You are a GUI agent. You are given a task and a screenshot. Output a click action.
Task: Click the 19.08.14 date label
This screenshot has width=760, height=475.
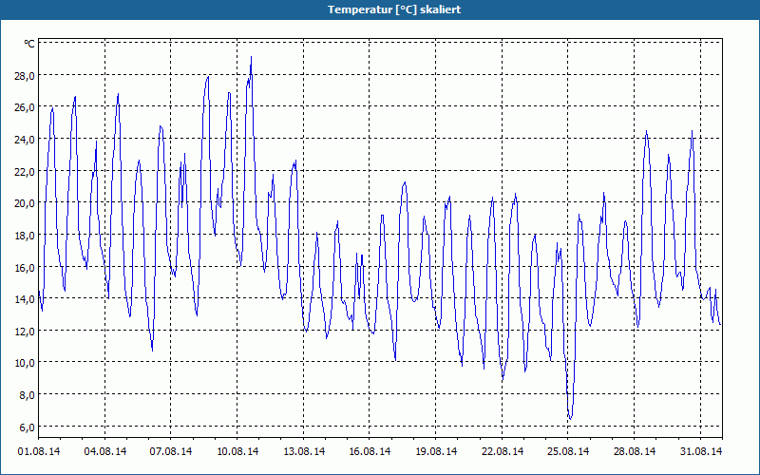[436, 451]
